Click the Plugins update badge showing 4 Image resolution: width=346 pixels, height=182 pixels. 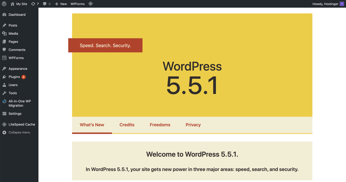(23, 77)
